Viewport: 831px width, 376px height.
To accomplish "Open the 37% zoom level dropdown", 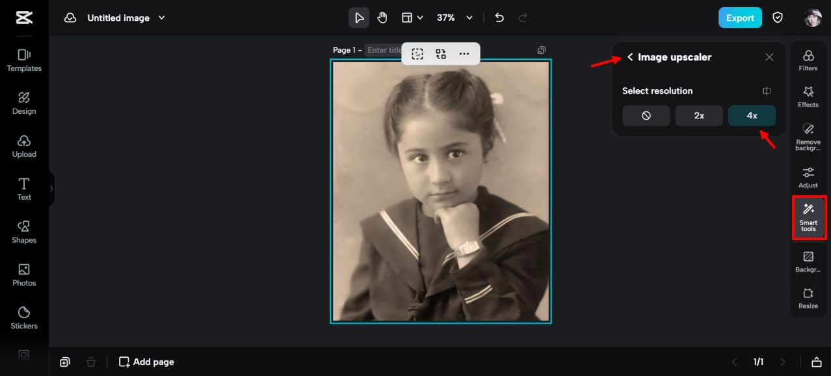I will [455, 18].
